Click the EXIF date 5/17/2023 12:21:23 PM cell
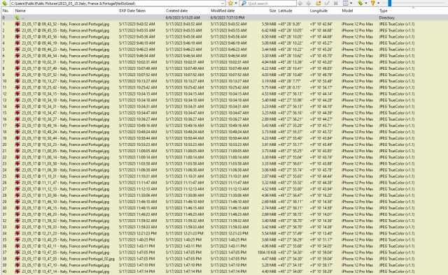This screenshot has height=275, width=448. point(138,233)
